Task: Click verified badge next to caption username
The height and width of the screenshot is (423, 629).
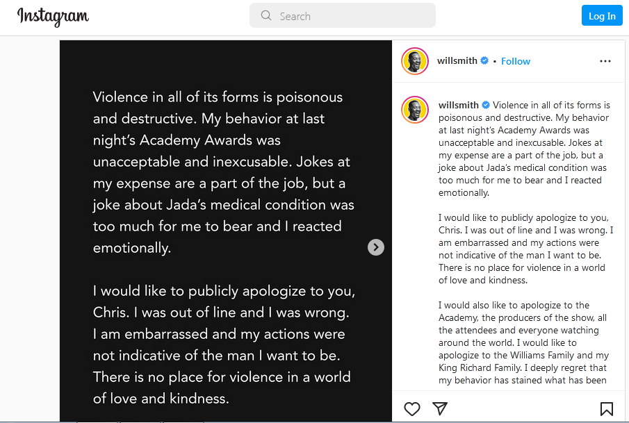Action: coord(486,106)
